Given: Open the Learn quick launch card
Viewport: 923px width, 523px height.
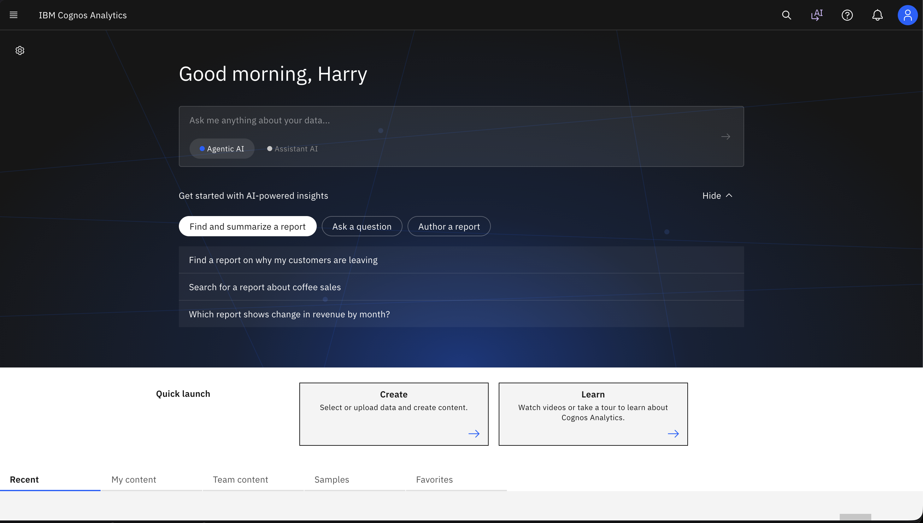Looking at the screenshot, I should click(x=593, y=414).
